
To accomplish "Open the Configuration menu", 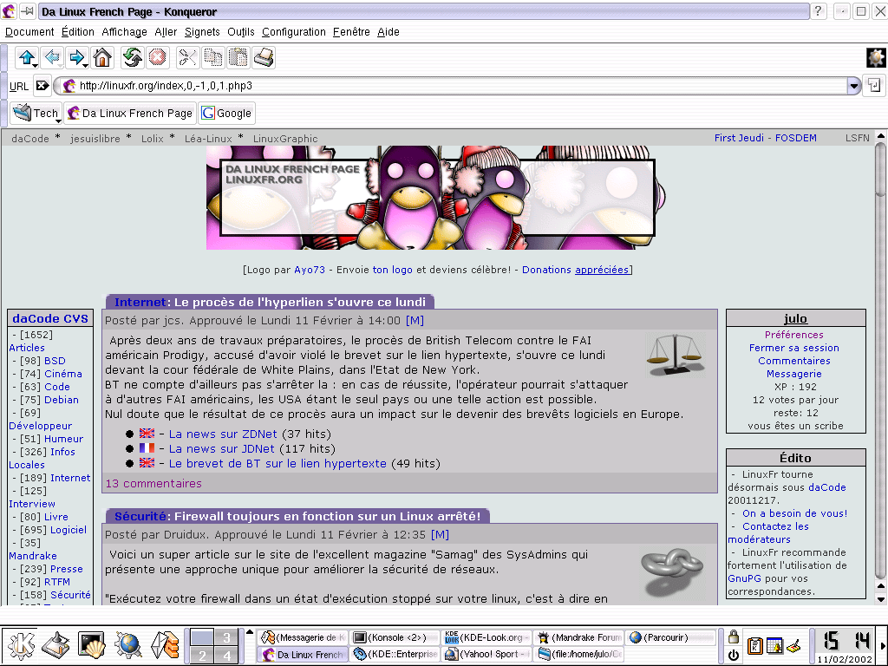I will [x=293, y=32].
